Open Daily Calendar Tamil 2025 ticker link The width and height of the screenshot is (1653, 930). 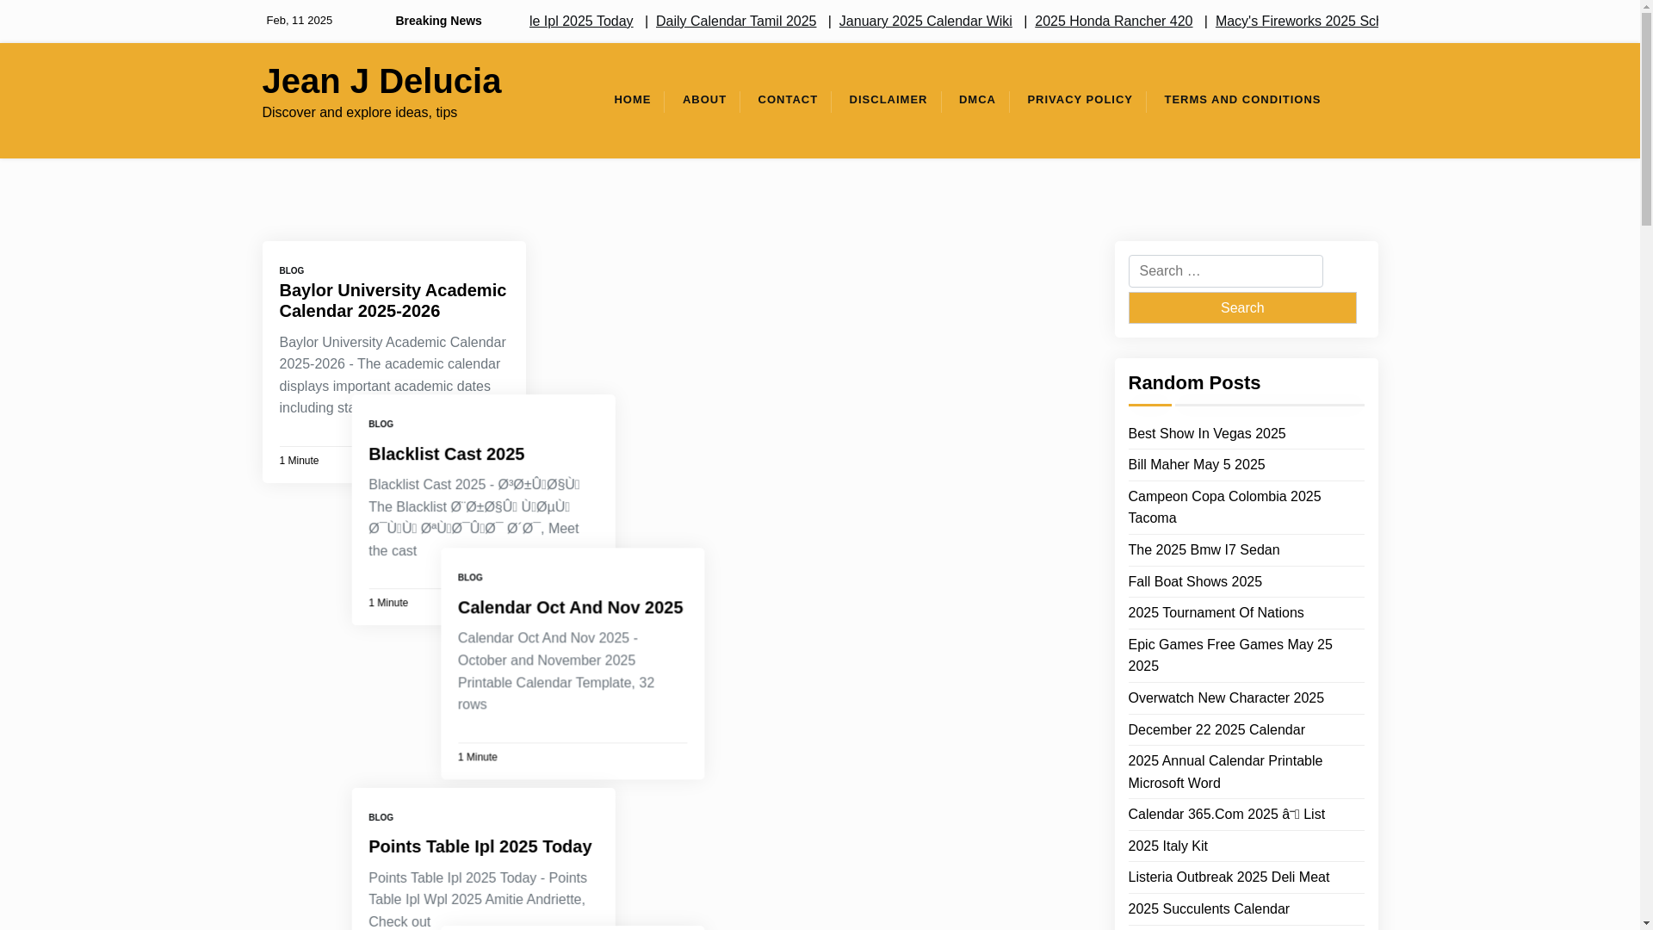coord(736,21)
